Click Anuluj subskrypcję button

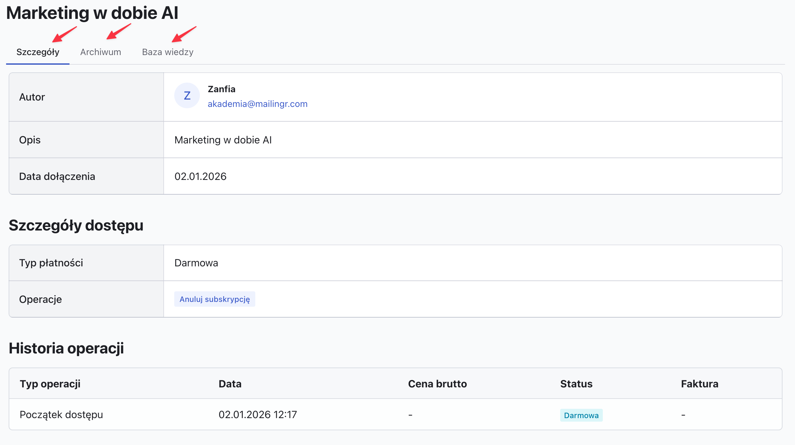click(215, 299)
